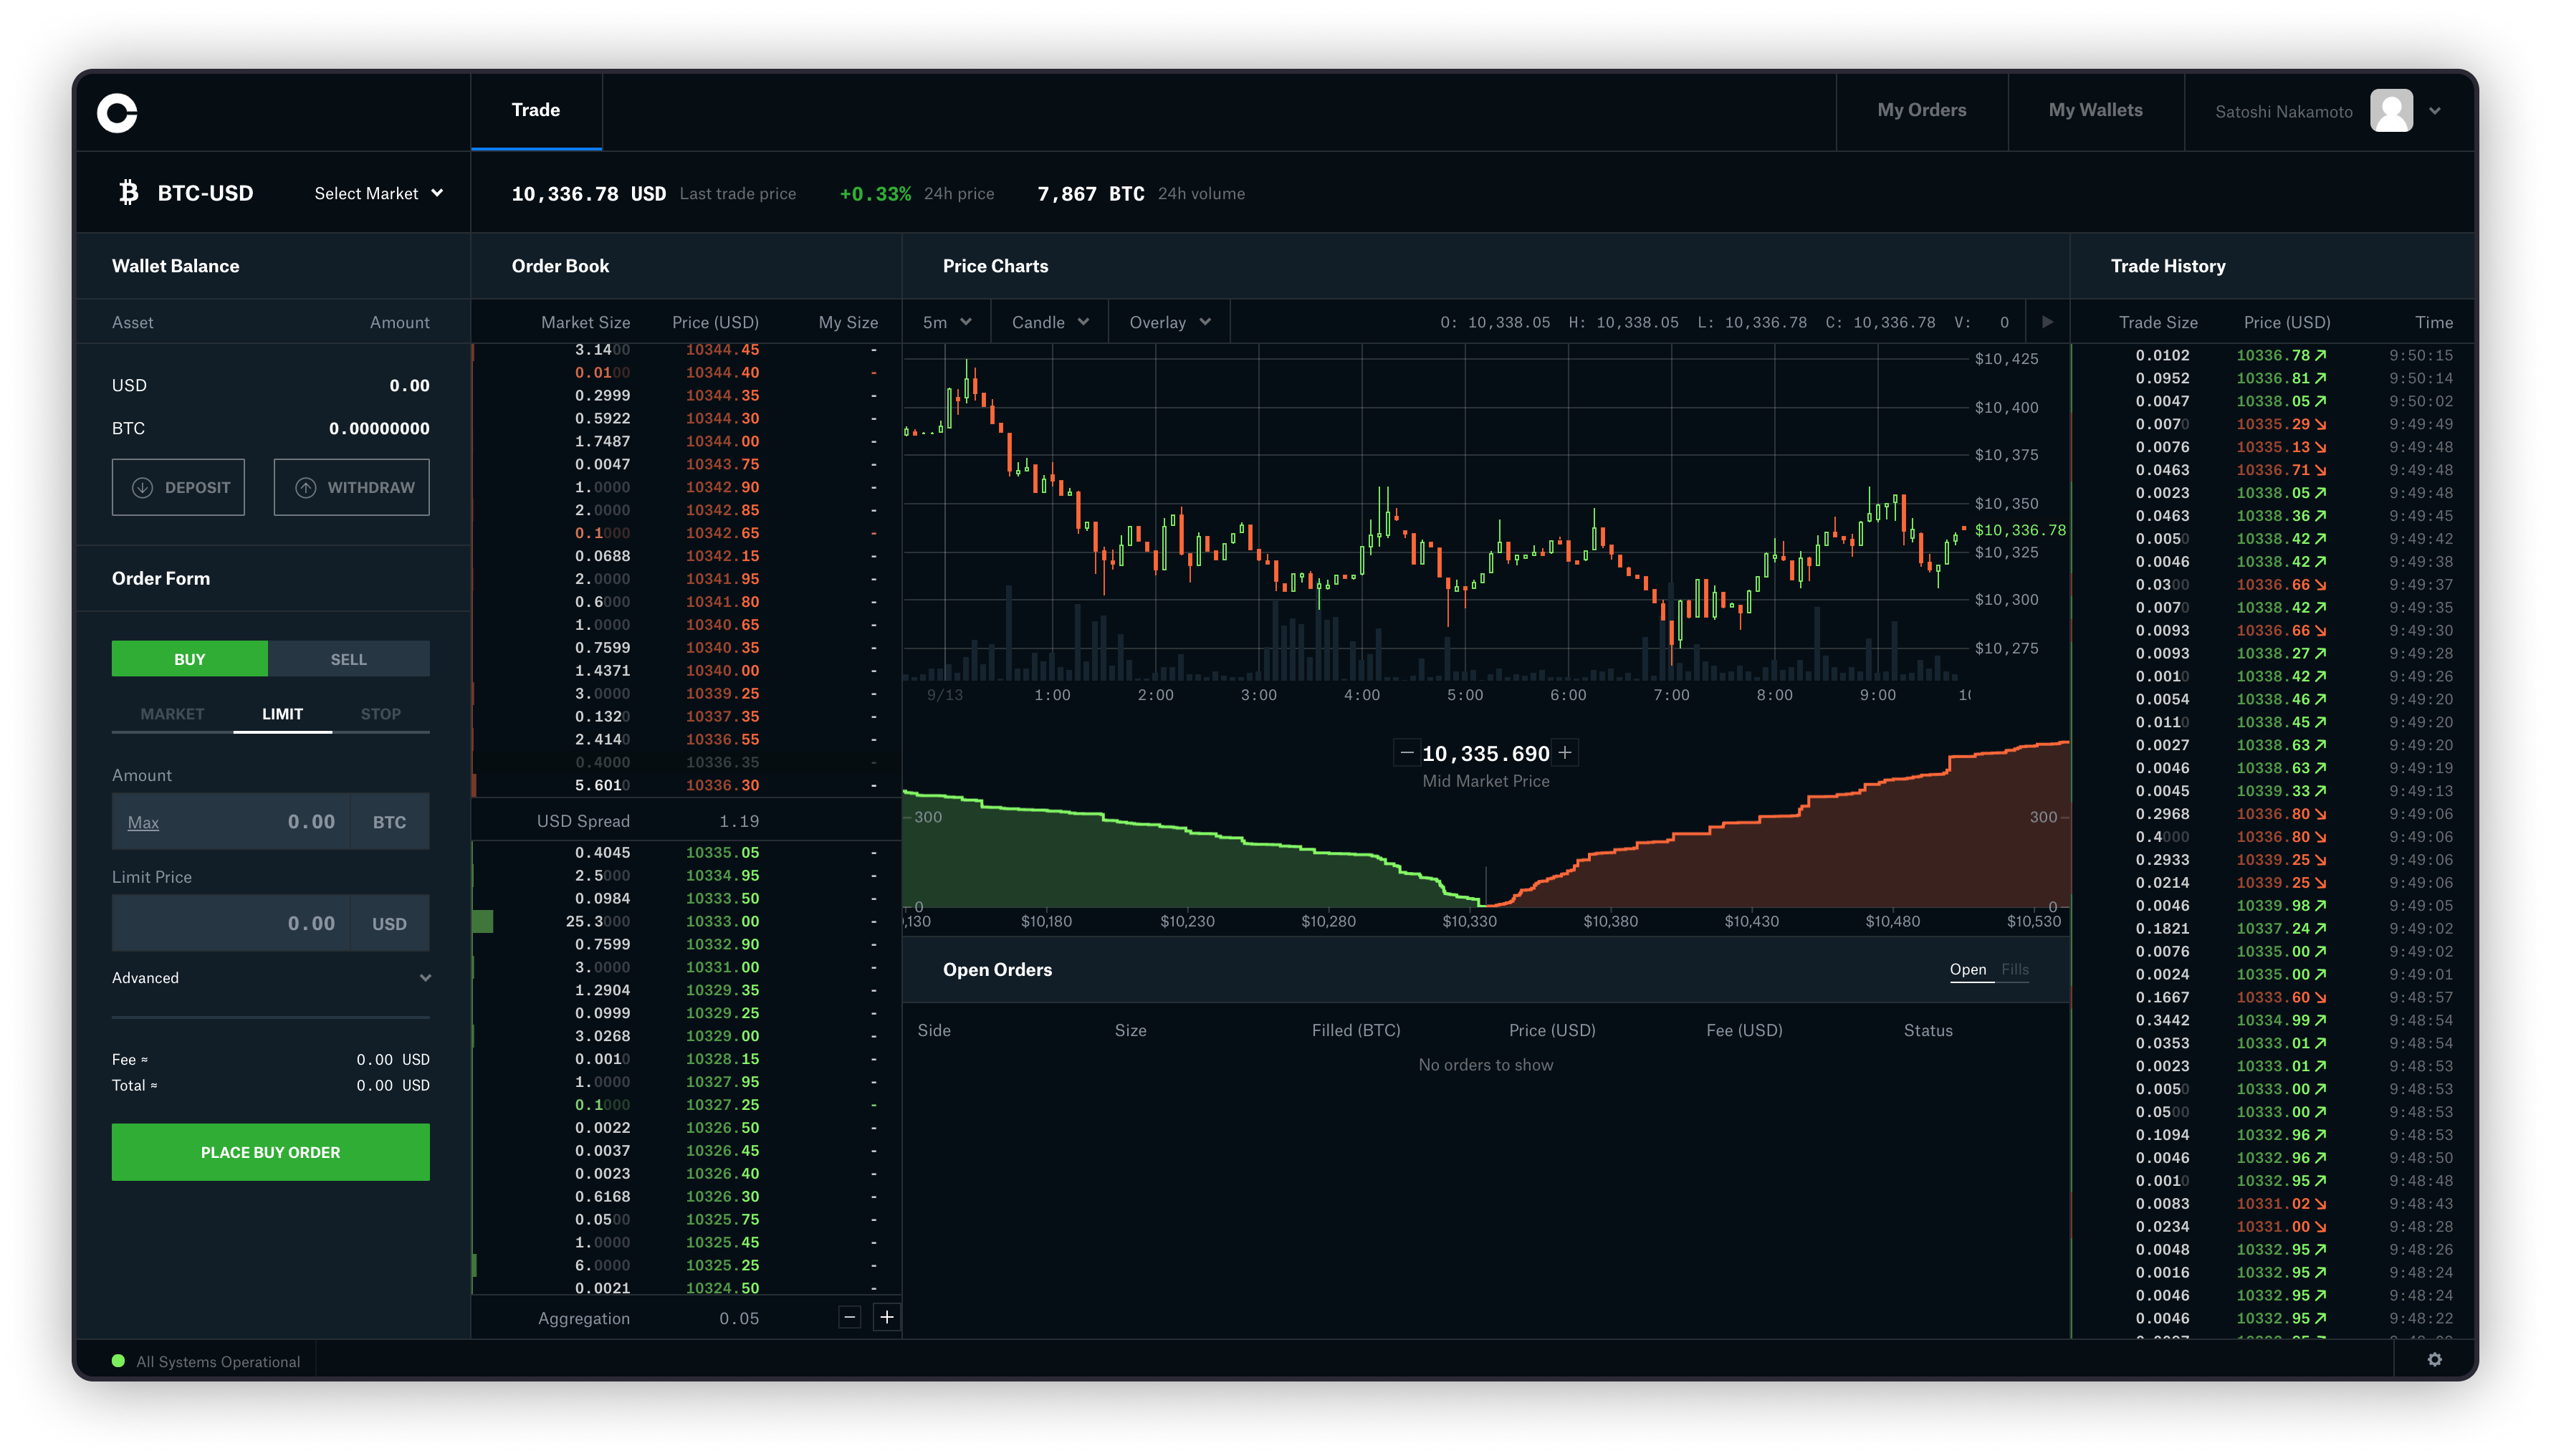Expand the Advanced order options
Viewport: 2551px width, 1456px height.
[270, 977]
